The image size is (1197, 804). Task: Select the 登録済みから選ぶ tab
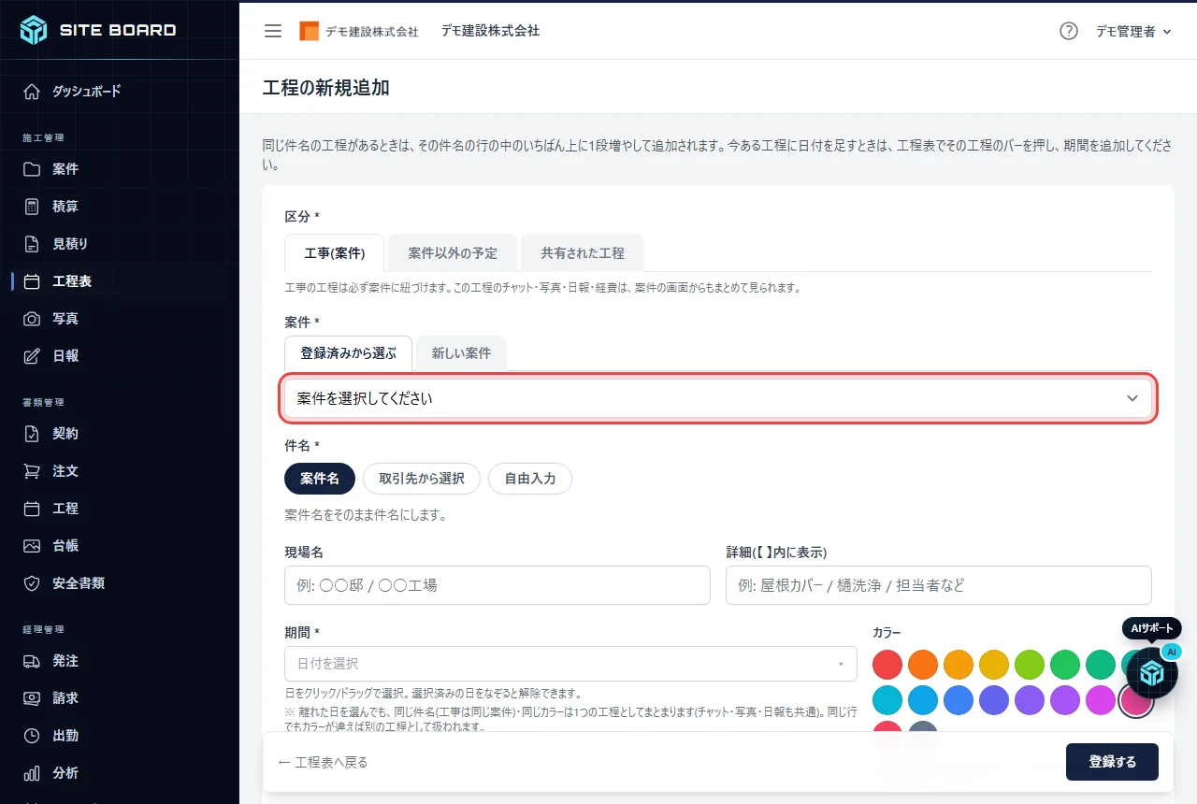click(x=348, y=354)
